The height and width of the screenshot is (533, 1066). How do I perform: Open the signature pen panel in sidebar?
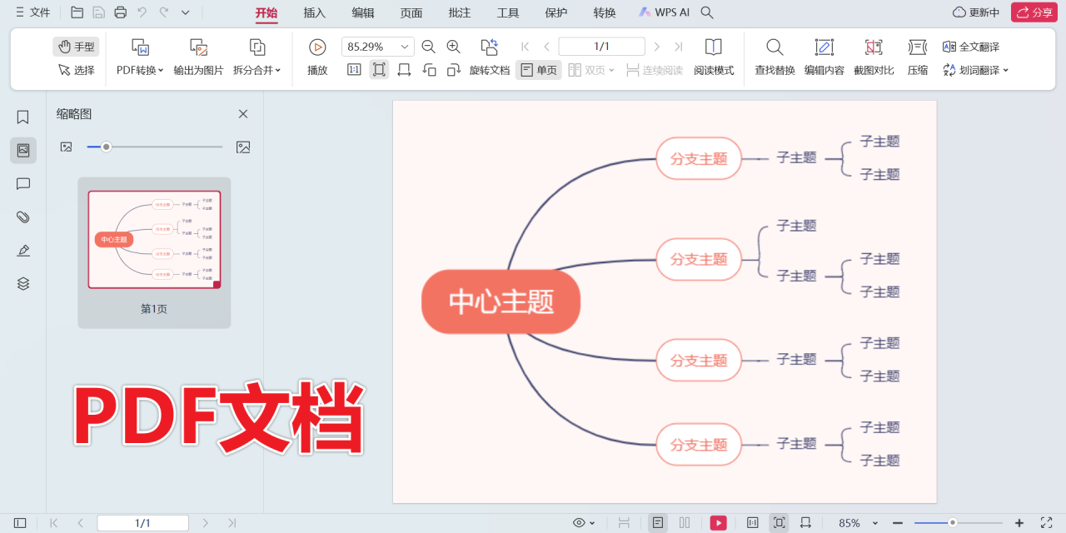click(23, 251)
